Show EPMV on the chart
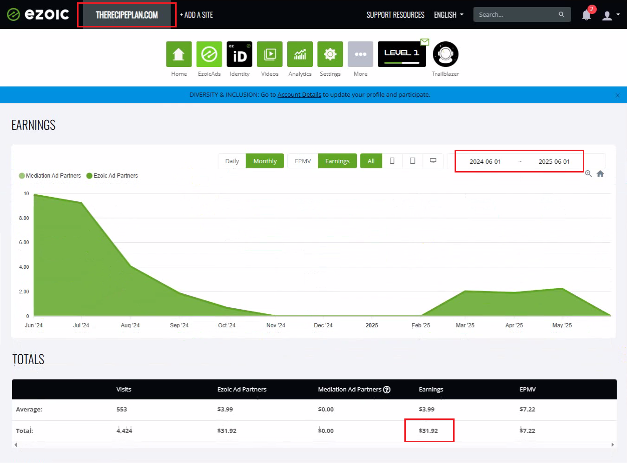 [x=303, y=161]
